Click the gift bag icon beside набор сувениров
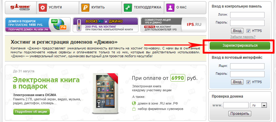This screenshot has width=276, height=122. pos(134,109)
